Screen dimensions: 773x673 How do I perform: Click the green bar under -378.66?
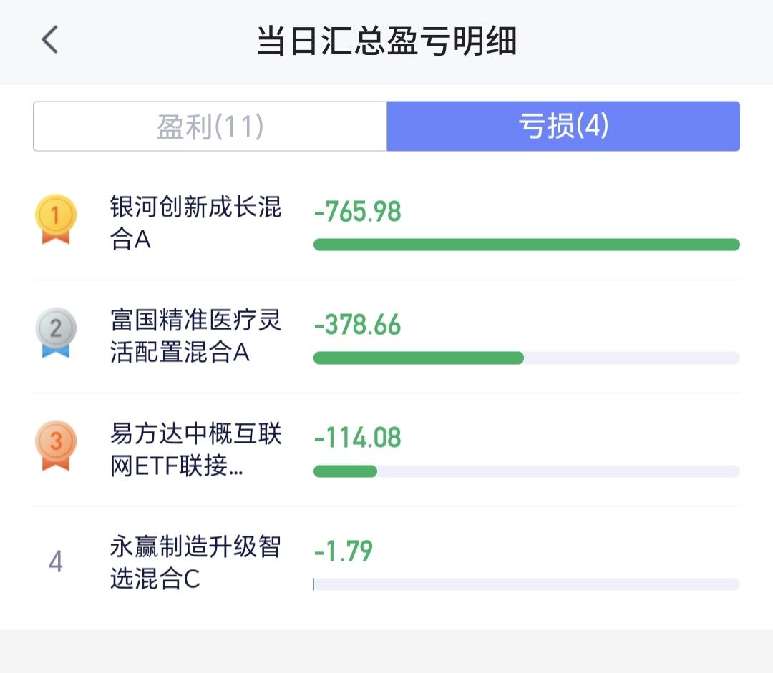point(419,358)
